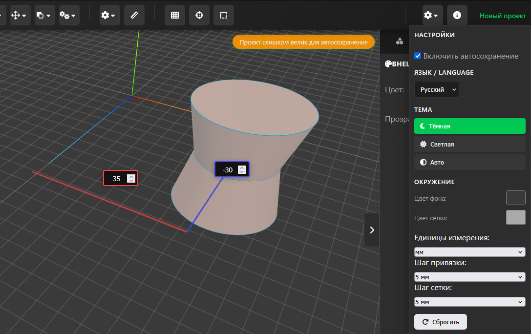Switch to the Светлая theme
This screenshot has width=531, height=334.
pos(469,144)
